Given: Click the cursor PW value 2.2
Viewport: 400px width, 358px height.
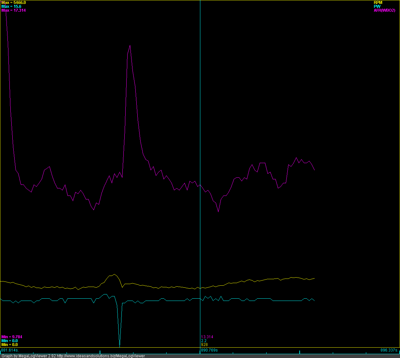Looking at the screenshot, I should [204, 341].
